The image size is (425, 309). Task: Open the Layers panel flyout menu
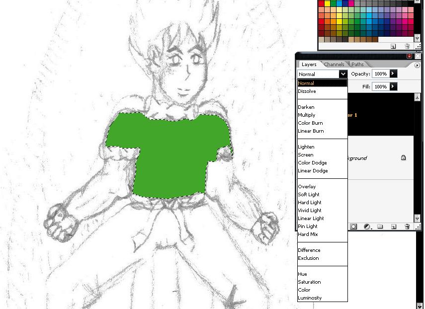pos(417,65)
